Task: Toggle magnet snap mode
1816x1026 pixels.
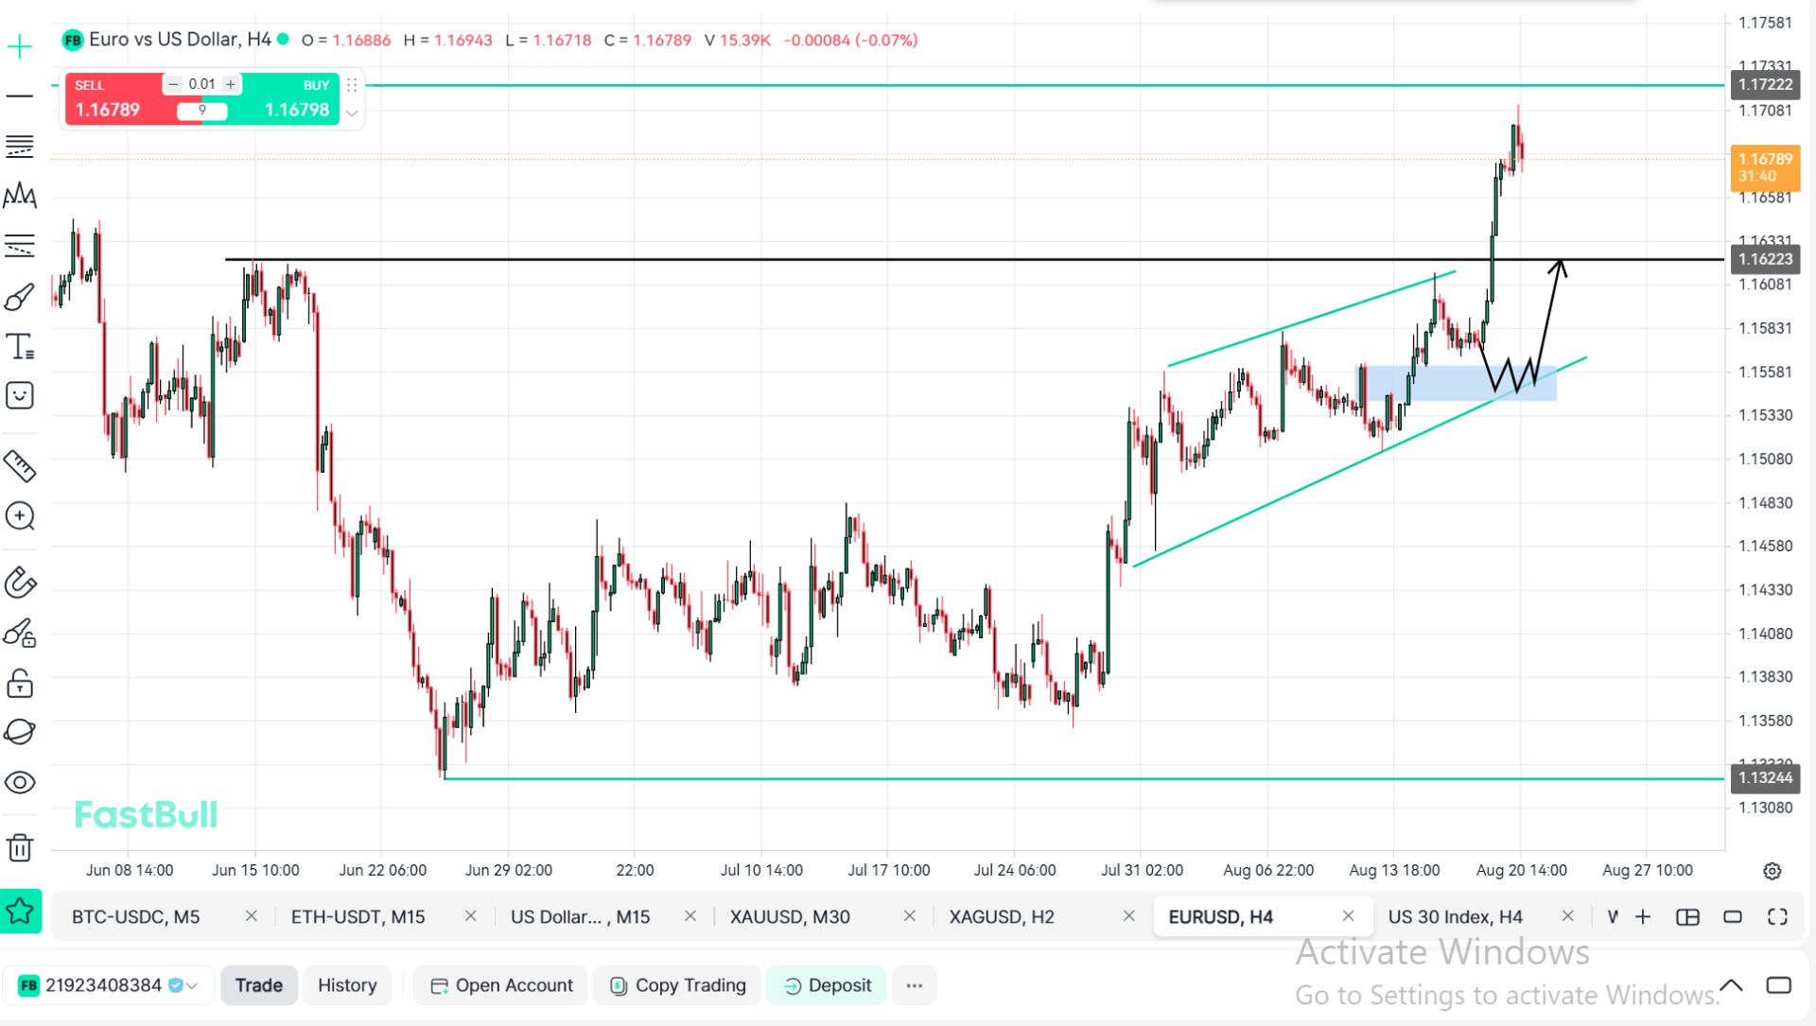Action: [20, 583]
